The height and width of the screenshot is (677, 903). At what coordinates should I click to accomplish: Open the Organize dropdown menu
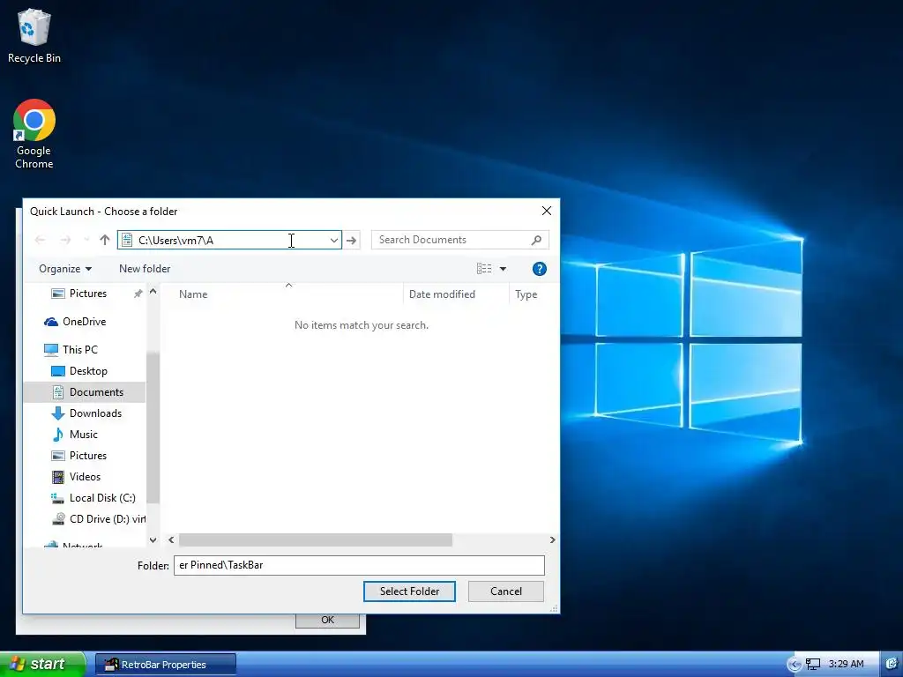[65, 269]
